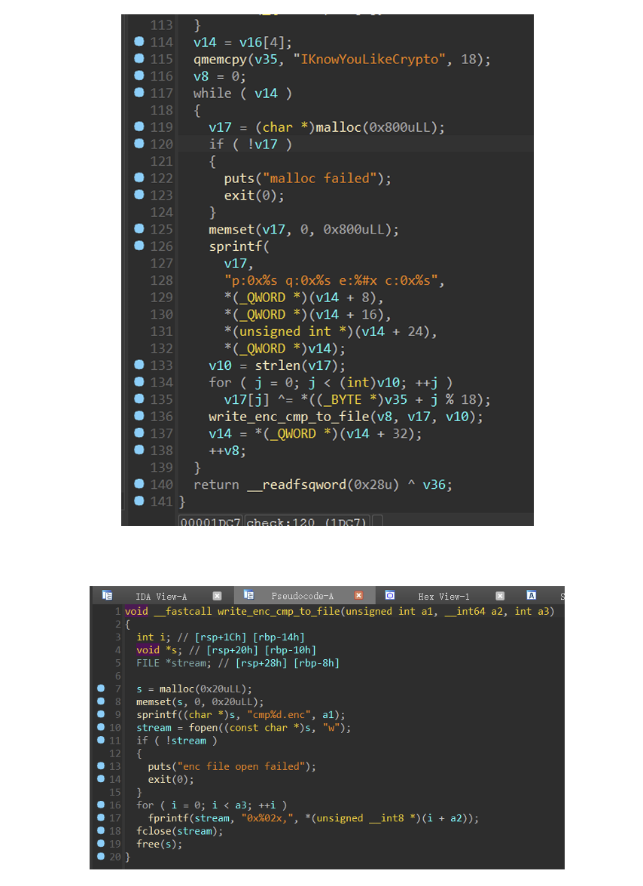Click the blue dot beside line 134
The height and width of the screenshot is (886, 643).
tap(139, 381)
